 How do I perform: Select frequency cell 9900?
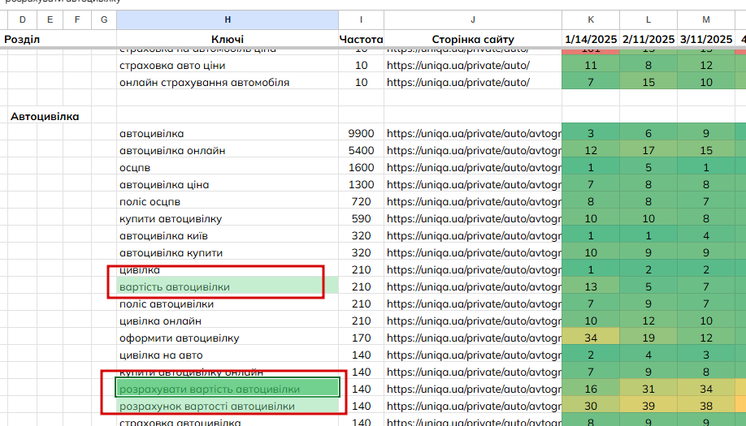click(x=361, y=133)
